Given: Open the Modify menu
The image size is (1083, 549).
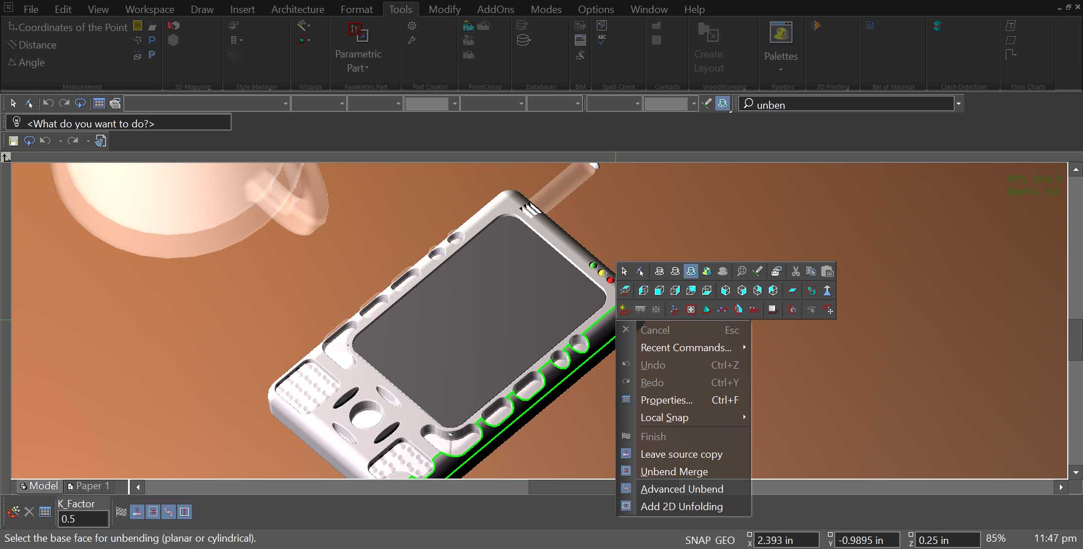Looking at the screenshot, I should point(444,9).
